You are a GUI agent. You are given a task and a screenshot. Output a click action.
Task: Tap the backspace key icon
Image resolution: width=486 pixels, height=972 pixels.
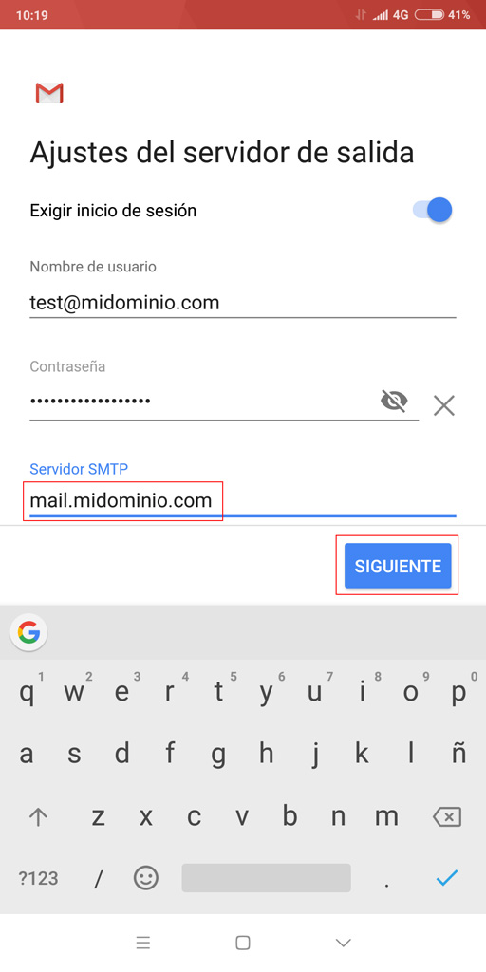(447, 817)
